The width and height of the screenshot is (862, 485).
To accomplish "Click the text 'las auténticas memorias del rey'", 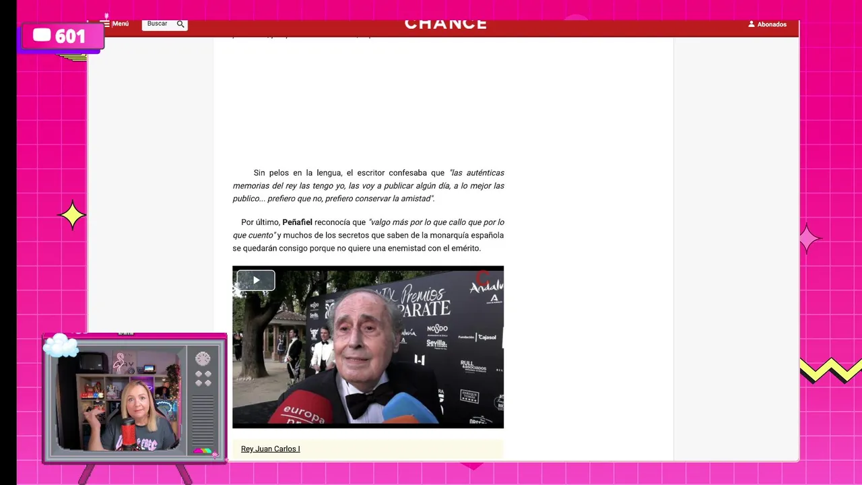I will click(368, 179).
